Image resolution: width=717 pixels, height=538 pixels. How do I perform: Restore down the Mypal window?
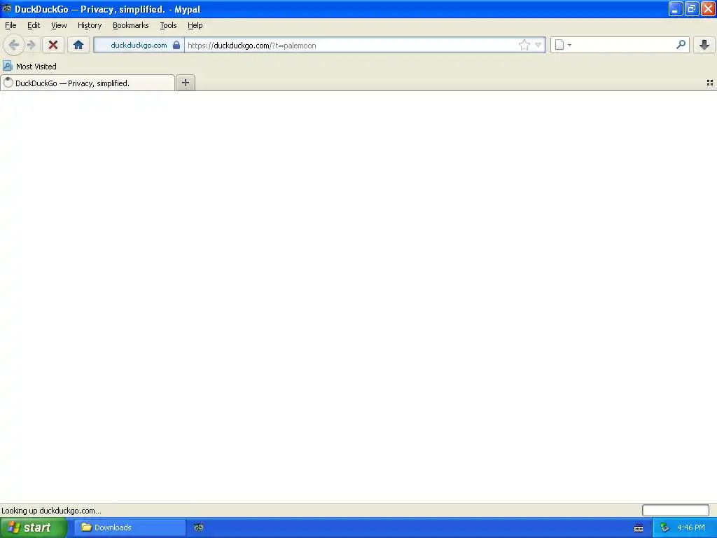(692, 8)
